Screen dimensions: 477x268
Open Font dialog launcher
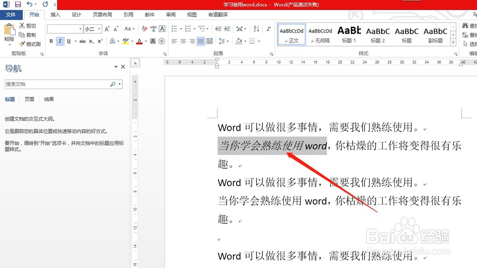click(165, 54)
